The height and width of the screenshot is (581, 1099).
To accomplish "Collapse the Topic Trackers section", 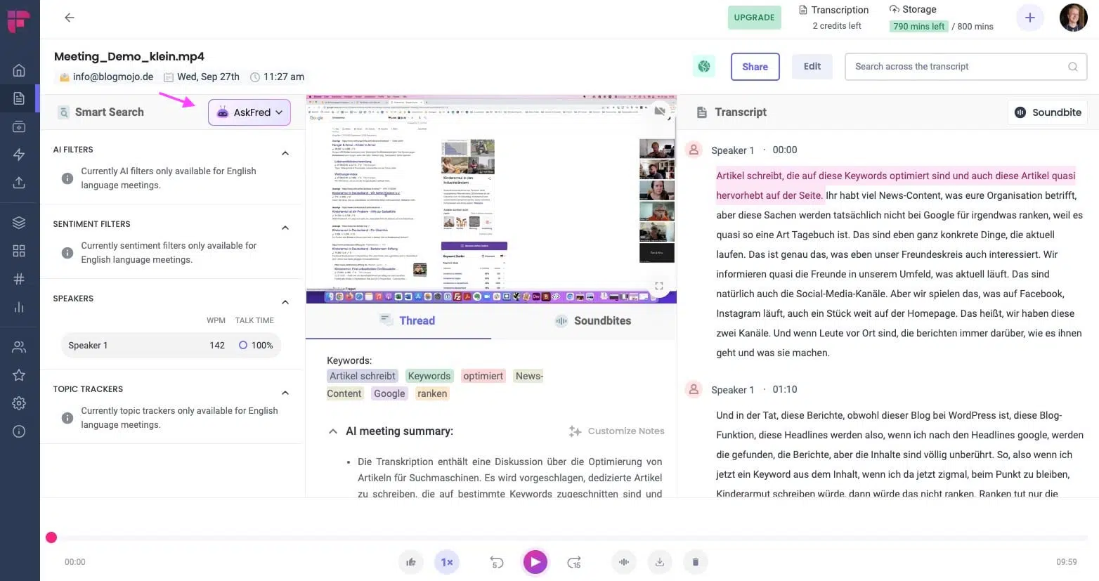I will coord(285,393).
